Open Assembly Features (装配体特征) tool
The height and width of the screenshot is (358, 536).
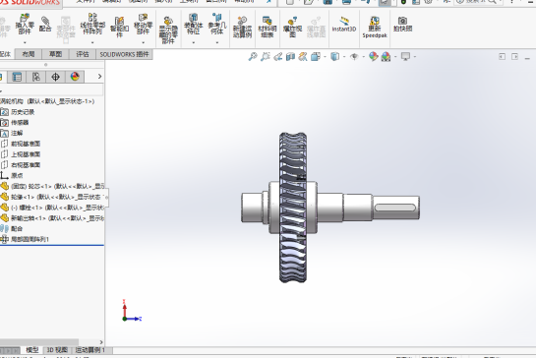[193, 24]
